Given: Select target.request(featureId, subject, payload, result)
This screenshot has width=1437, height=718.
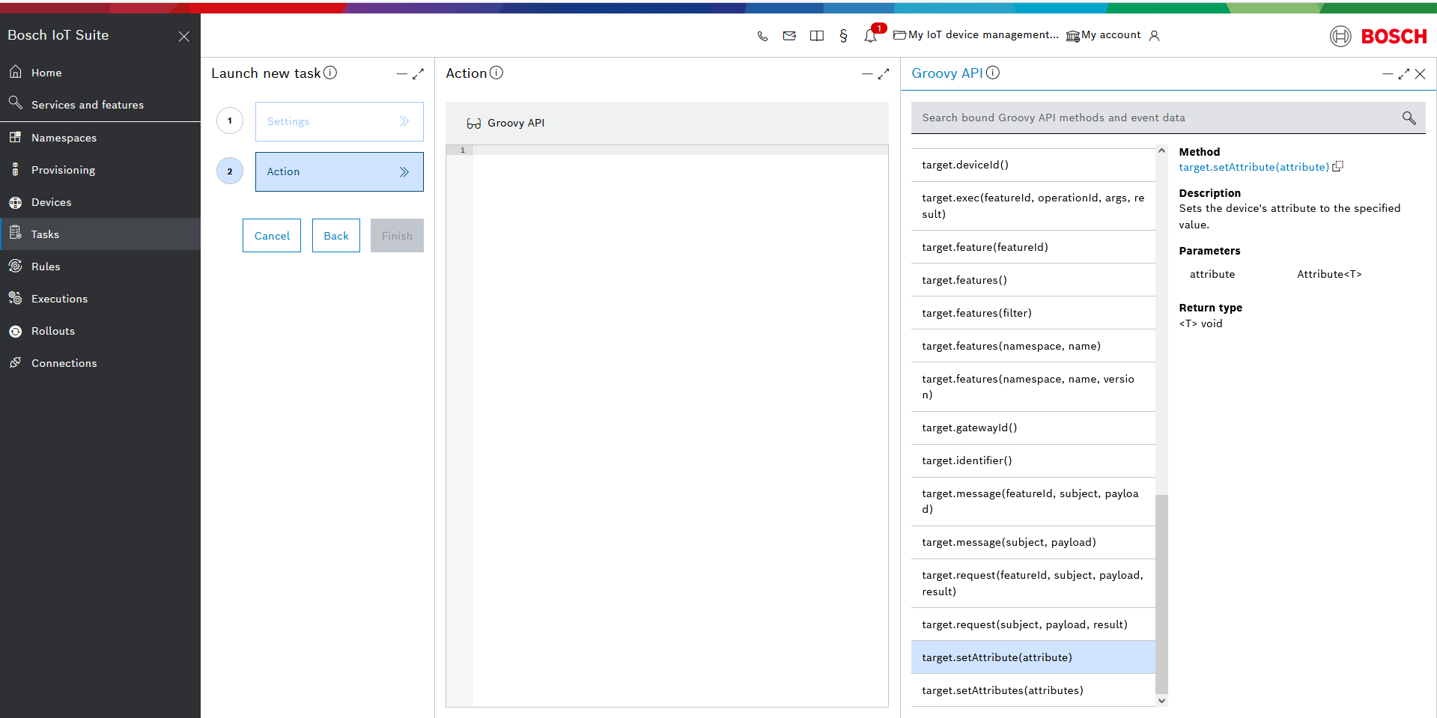Looking at the screenshot, I should pyautogui.click(x=1033, y=583).
